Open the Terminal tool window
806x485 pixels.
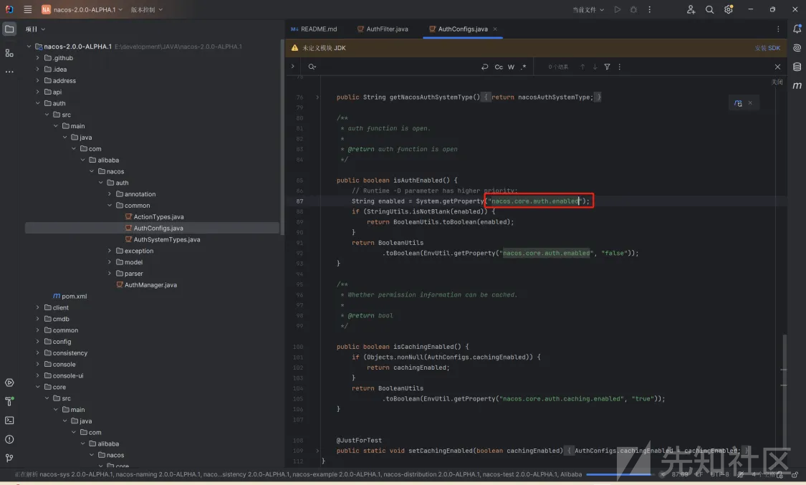point(9,421)
